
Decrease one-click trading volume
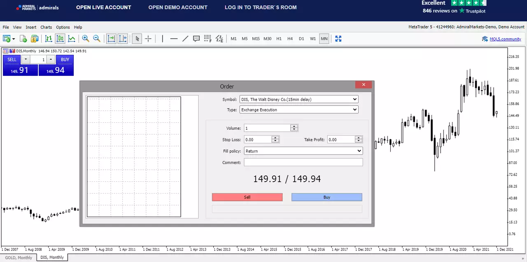pos(26,60)
